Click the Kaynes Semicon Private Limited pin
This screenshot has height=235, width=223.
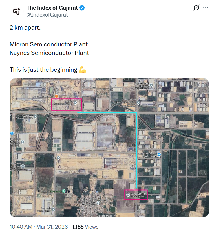point(128,195)
